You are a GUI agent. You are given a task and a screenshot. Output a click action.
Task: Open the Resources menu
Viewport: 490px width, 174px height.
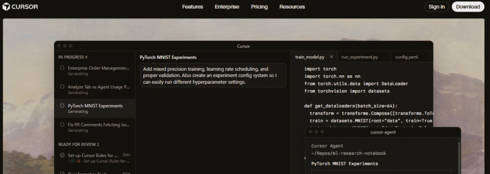(292, 7)
